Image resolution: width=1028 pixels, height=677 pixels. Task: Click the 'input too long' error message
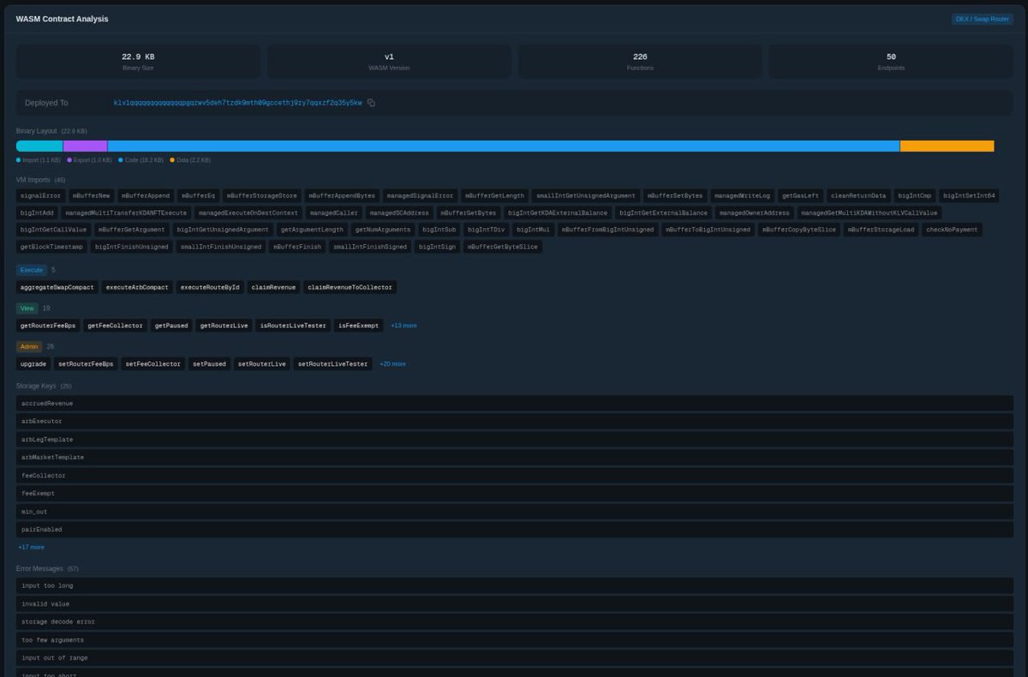[x=514, y=586]
